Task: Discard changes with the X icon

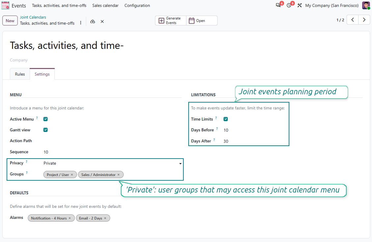Action: coord(102,22)
